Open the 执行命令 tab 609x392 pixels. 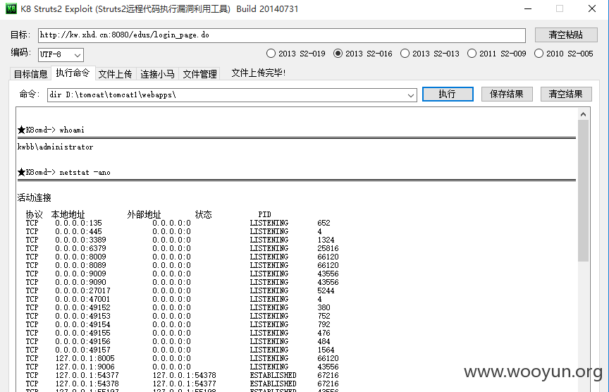[73, 73]
